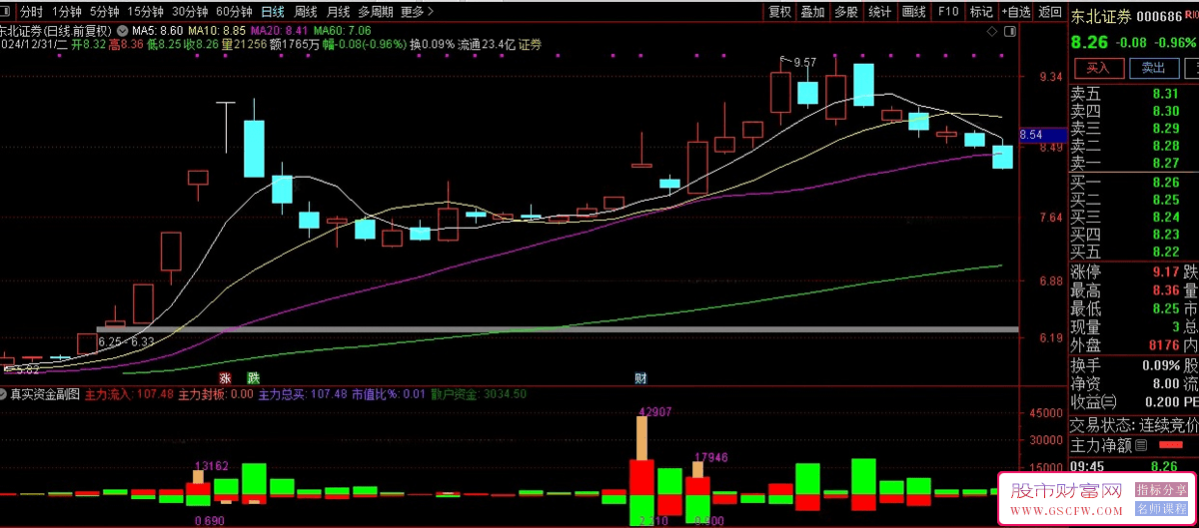
Task: Open the 统计 statistics tool
Action: (879, 12)
